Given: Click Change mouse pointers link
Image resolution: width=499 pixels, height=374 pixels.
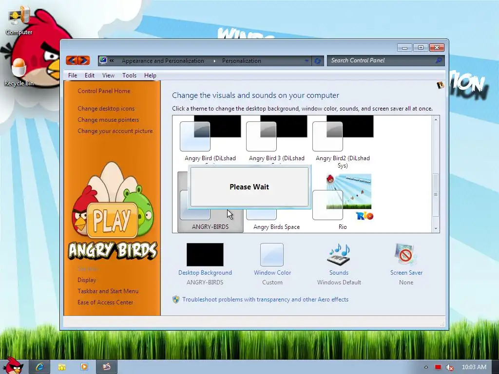Looking at the screenshot, I should pyautogui.click(x=108, y=120).
